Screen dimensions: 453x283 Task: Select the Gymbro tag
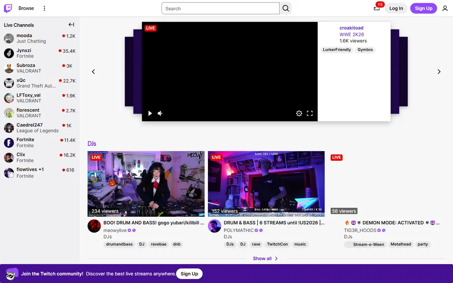click(365, 50)
